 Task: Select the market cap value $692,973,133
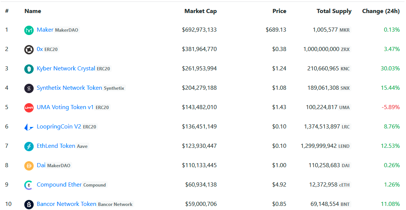(x=199, y=30)
